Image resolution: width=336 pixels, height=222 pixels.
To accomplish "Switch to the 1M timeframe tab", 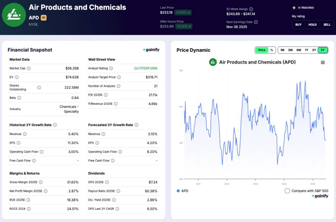I will (282, 50).
